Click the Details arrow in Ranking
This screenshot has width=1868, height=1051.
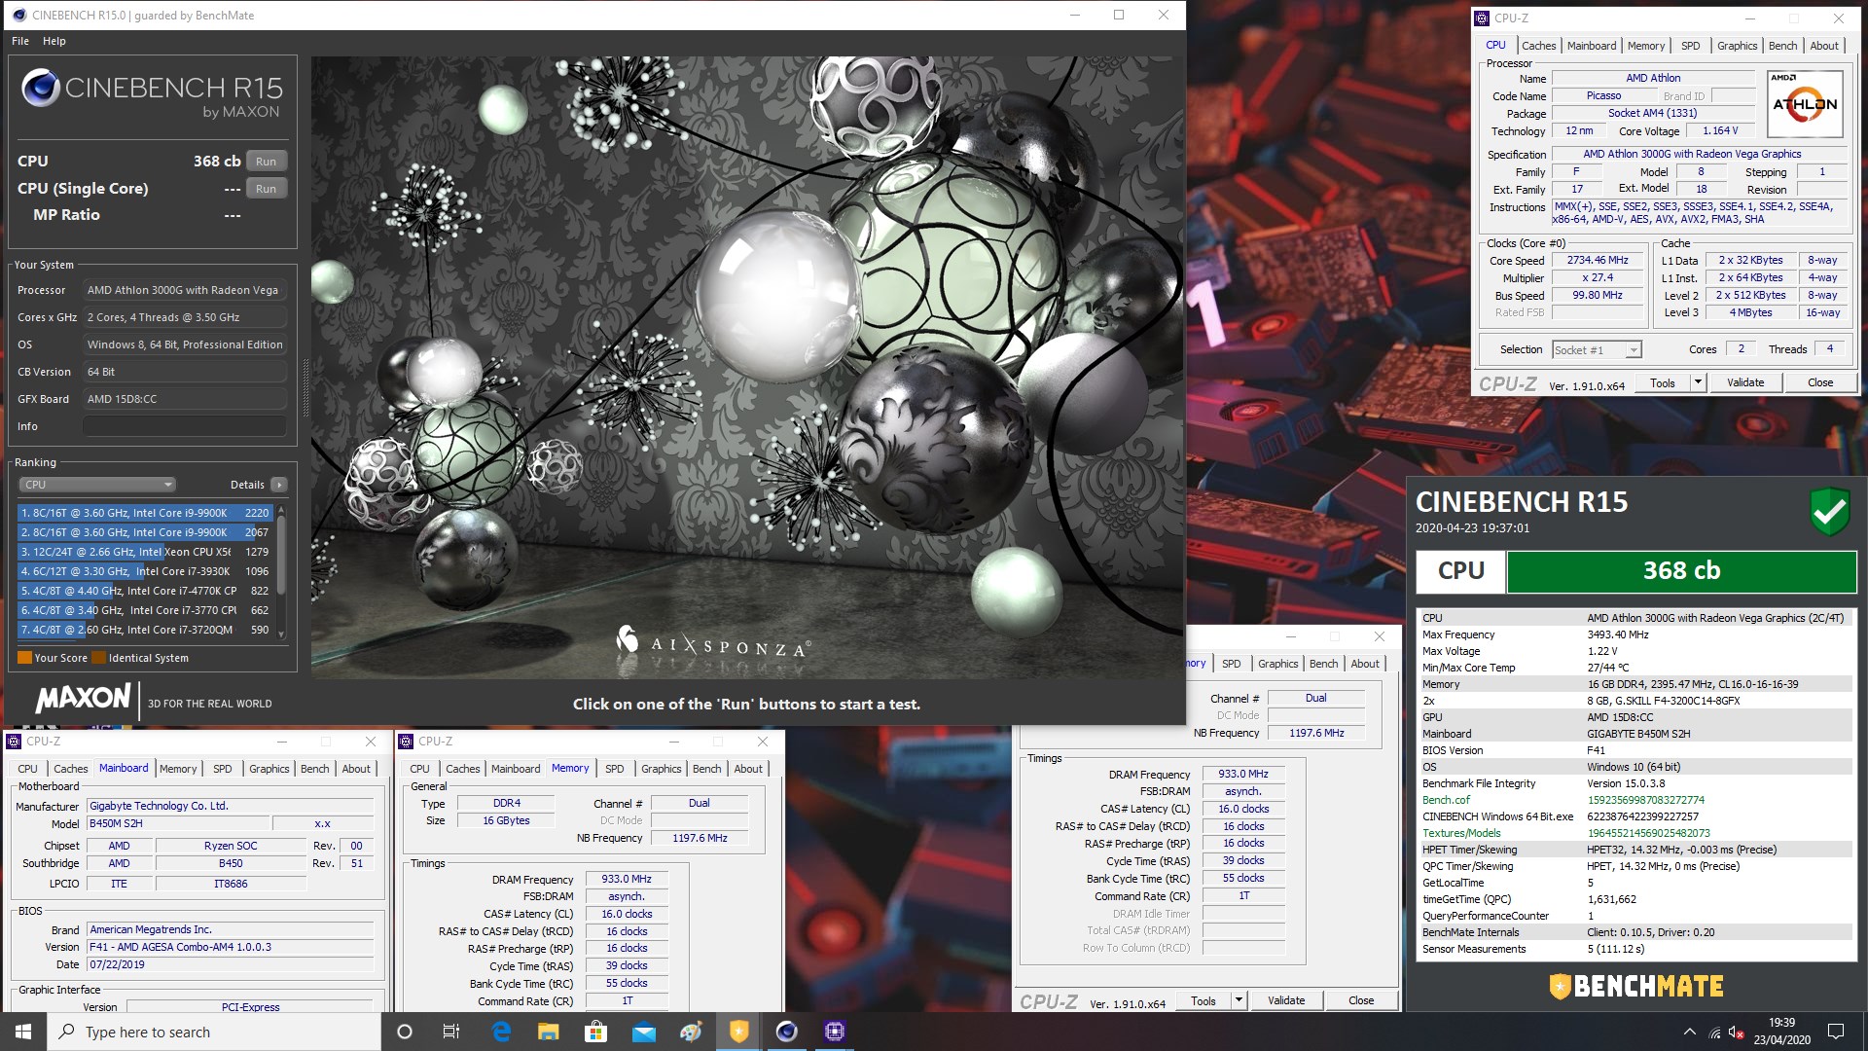click(x=279, y=485)
